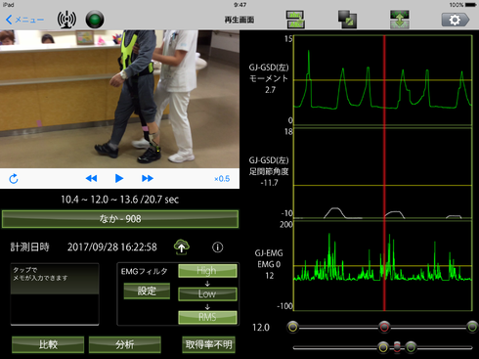
Task: Tap the wireless sensor antenna icon
Action: pyautogui.click(x=66, y=20)
